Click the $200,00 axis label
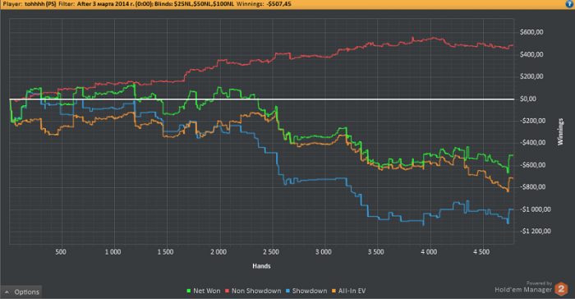Image resolution: width=575 pixels, height=299 pixels. pos(531,76)
